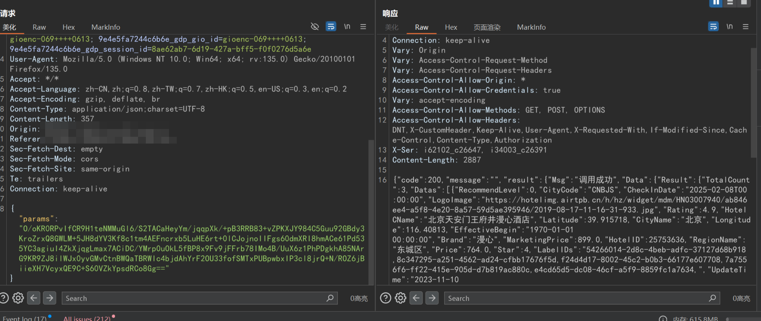Screen dimensions: 761x321
Task: Open Event log (17) in status bar
Action: pyautogui.click(x=25, y=318)
